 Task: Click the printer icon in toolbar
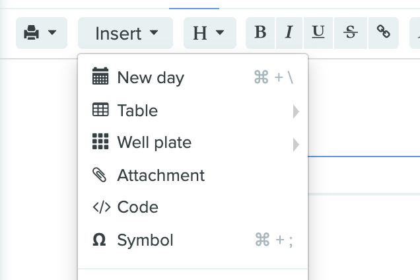[31, 32]
